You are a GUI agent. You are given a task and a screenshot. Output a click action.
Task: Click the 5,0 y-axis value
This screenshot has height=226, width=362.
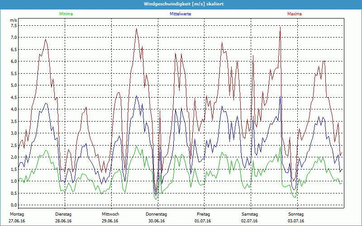coord(14,85)
